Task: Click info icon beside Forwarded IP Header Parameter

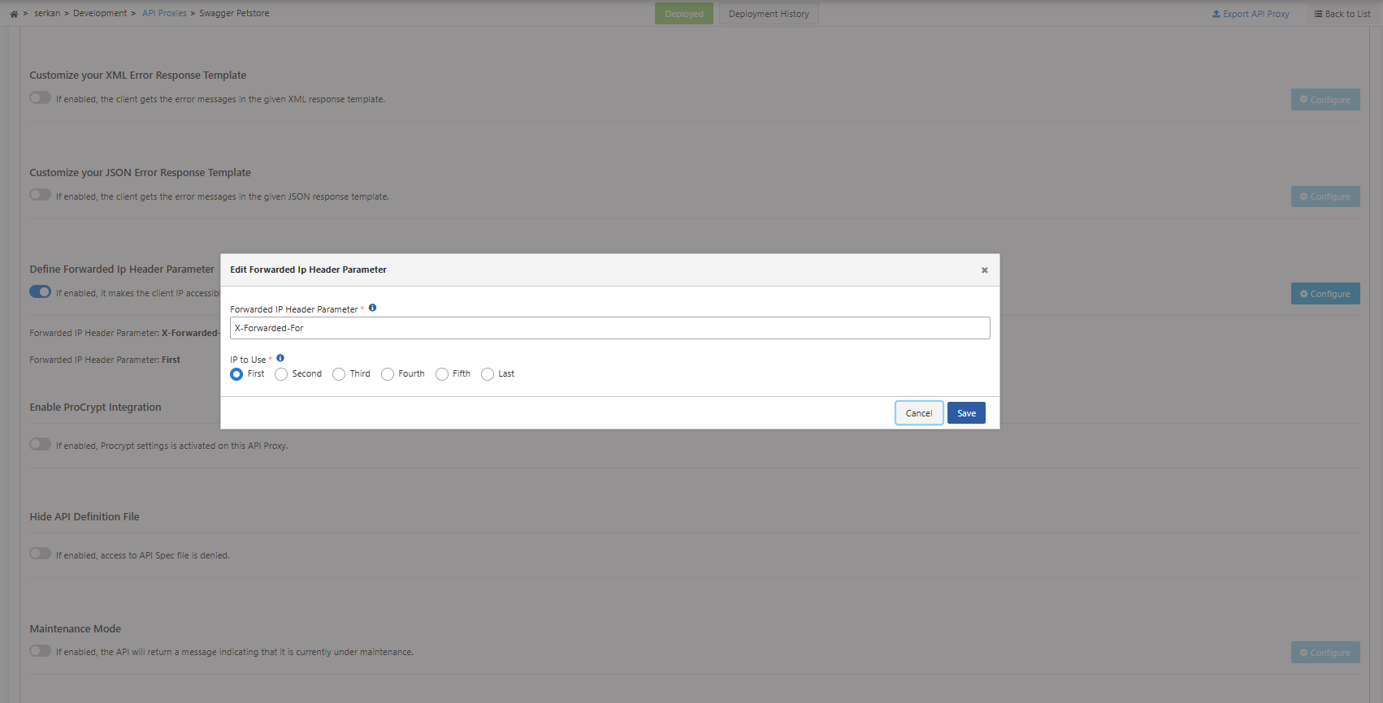Action: [372, 308]
